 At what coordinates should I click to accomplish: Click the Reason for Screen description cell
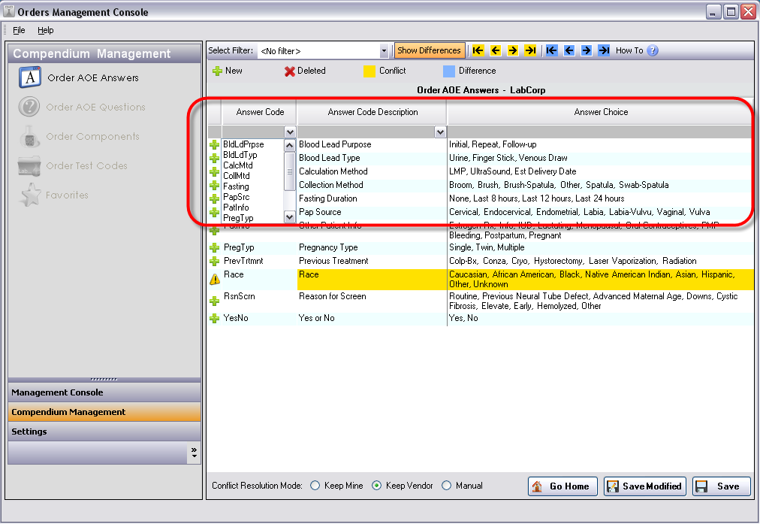(x=372, y=301)
